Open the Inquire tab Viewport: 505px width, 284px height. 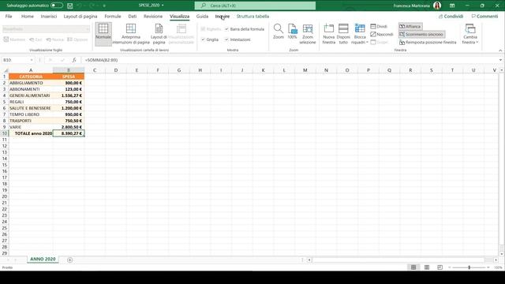223,16
